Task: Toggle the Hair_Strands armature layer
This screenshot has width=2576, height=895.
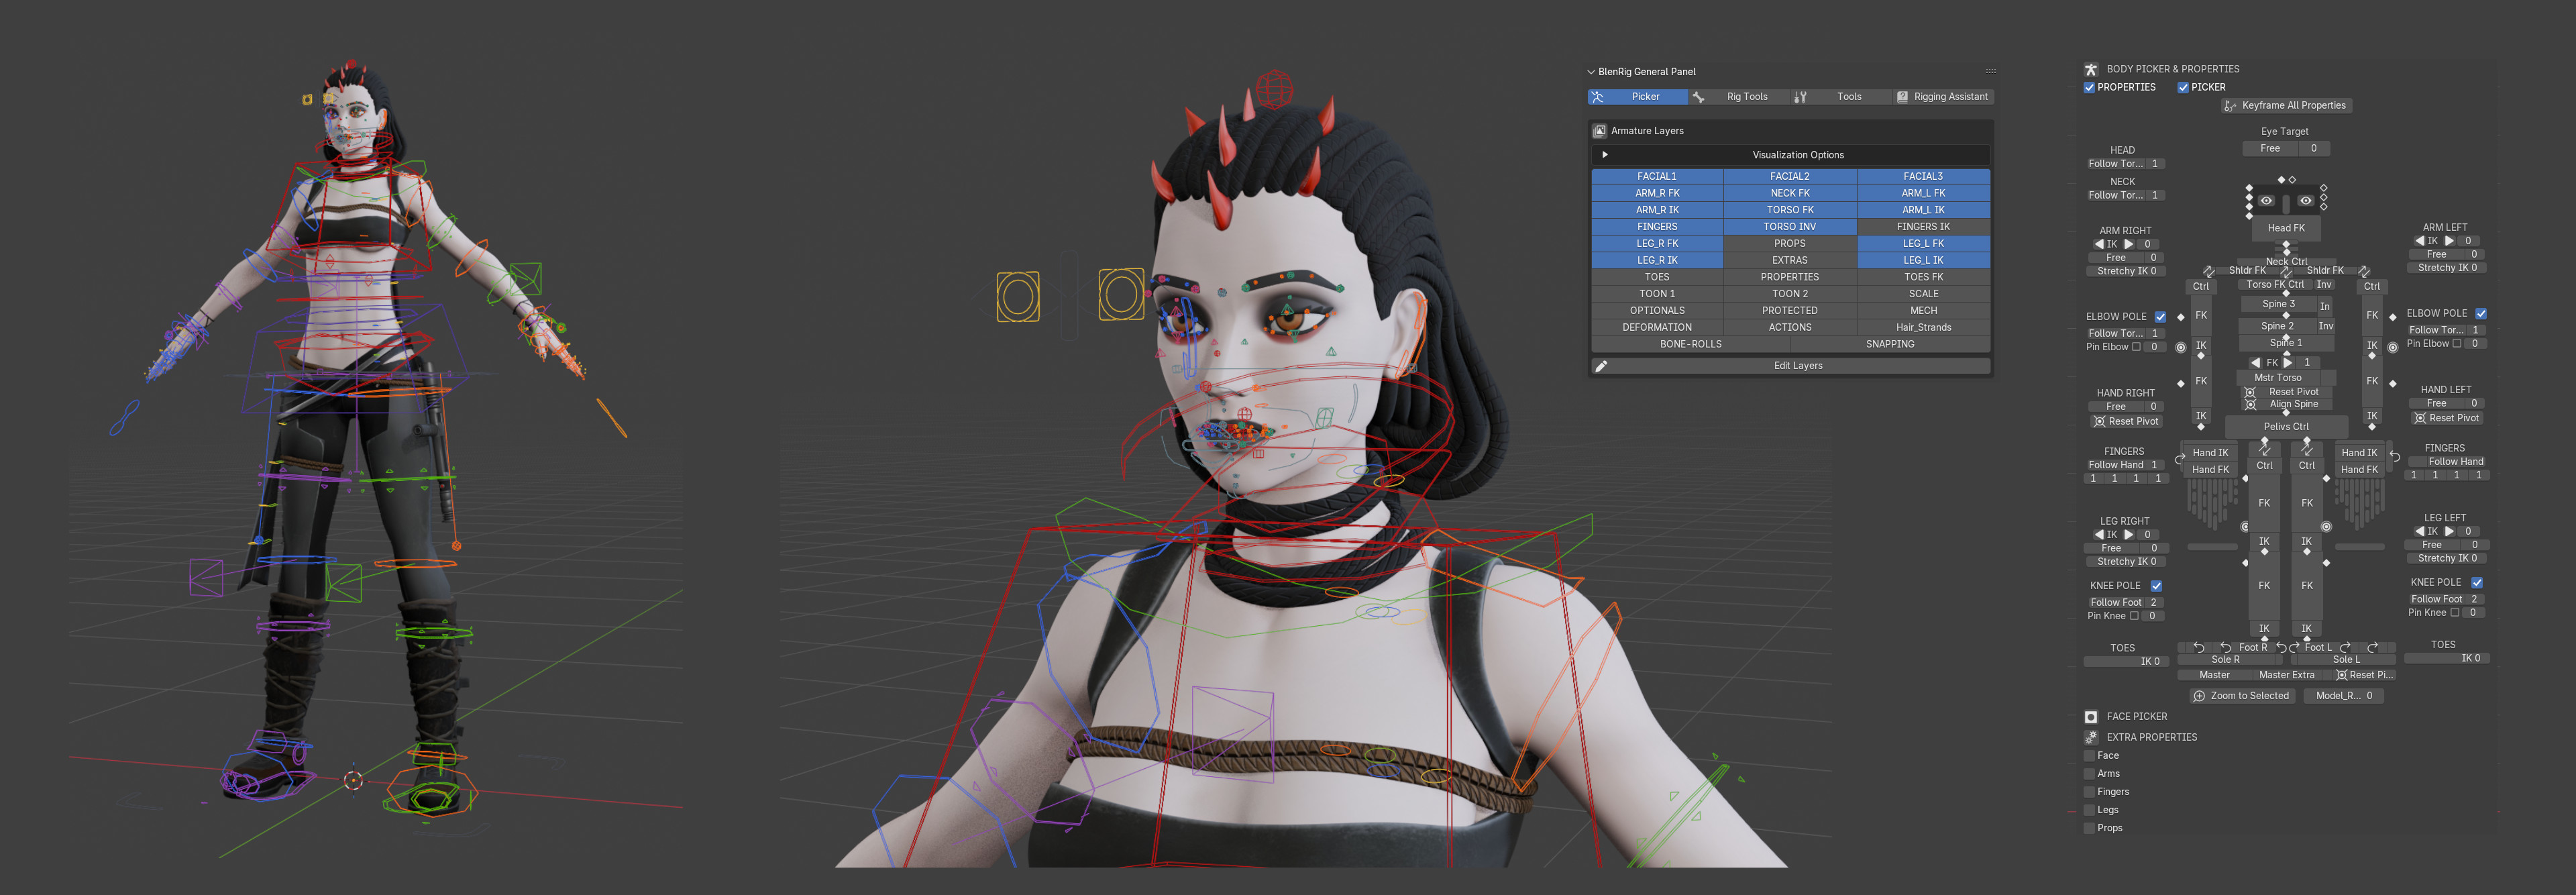Action: point(1923,328)
